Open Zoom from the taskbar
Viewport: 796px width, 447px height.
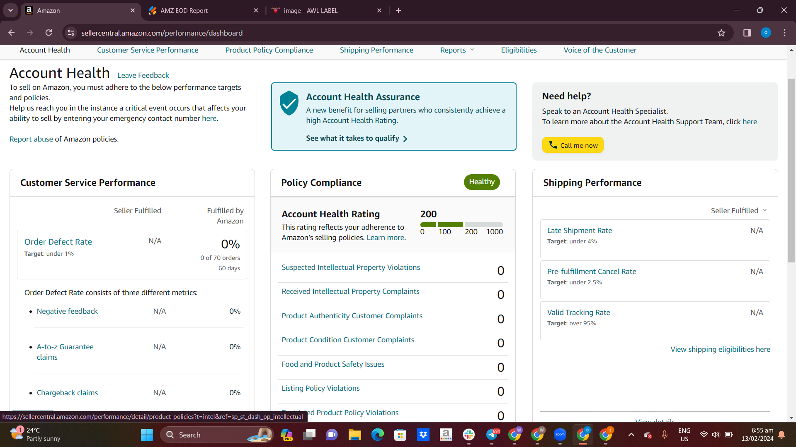560,435
